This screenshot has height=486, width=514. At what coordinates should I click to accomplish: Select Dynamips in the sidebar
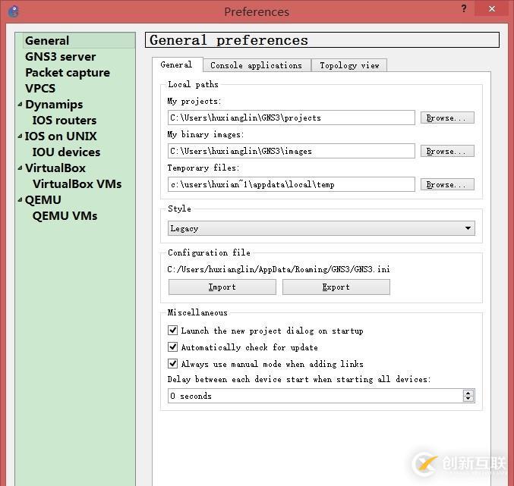click(x=54, y=105)
